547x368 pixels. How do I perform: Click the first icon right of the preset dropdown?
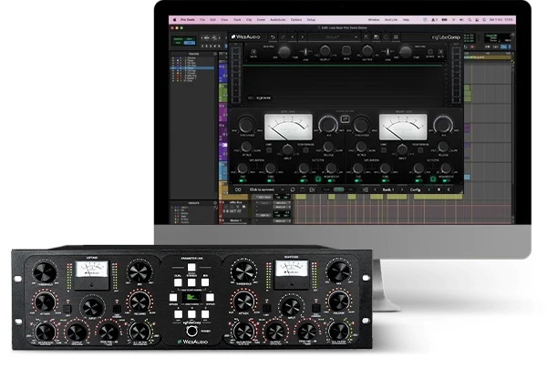pos(366,37)
